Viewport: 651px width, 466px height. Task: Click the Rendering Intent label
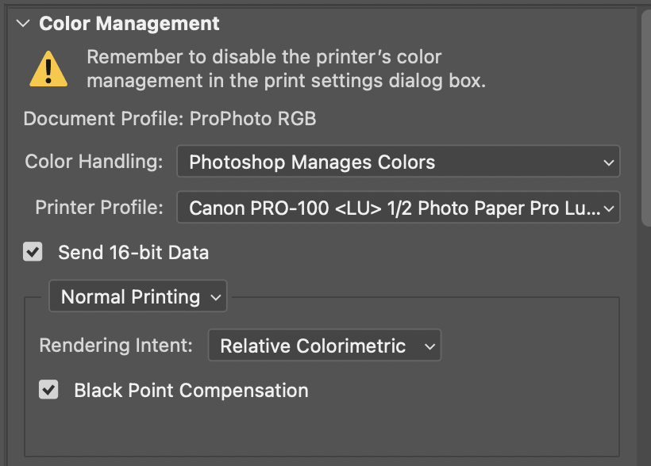click(x=116, y=346)
